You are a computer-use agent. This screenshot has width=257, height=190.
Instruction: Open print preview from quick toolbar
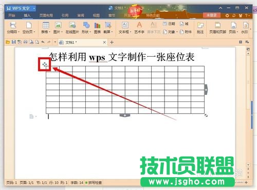(x=37, y=42)
